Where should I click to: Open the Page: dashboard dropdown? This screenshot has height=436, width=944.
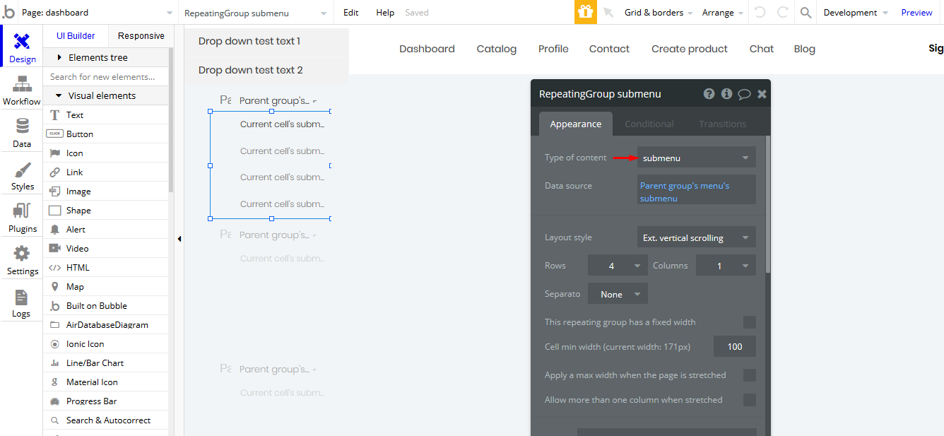point(98,13)
